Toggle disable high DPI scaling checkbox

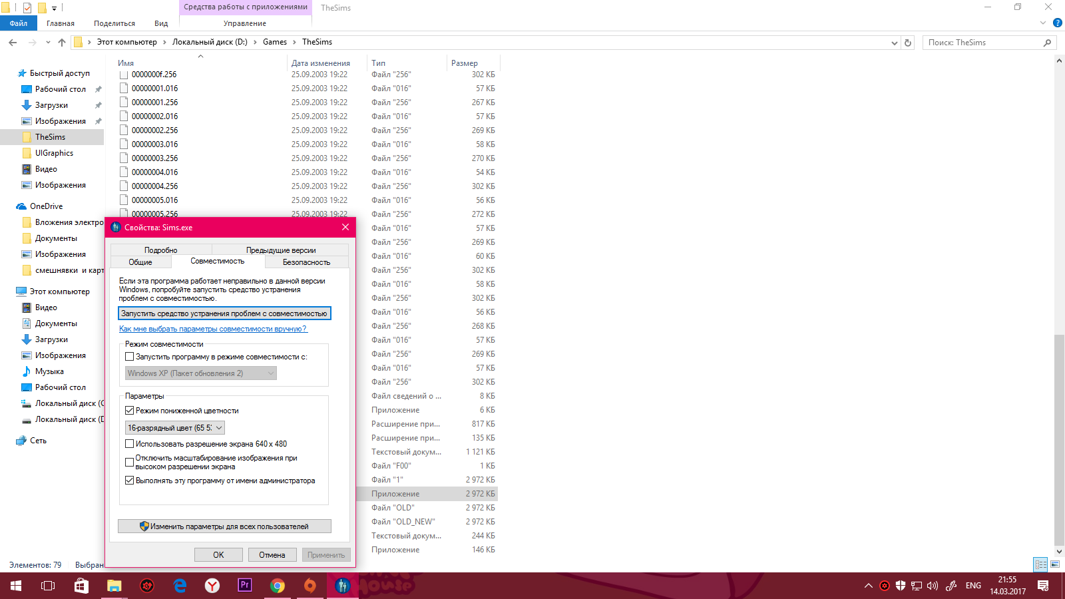[130, 462]
